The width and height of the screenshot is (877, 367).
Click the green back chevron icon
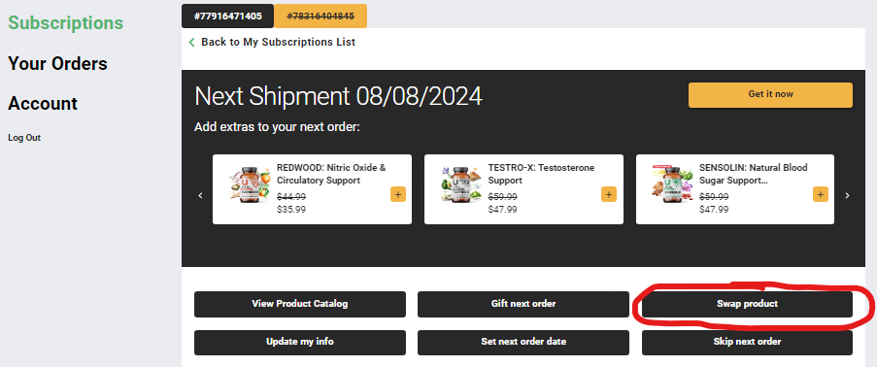[x=192, y=42]
